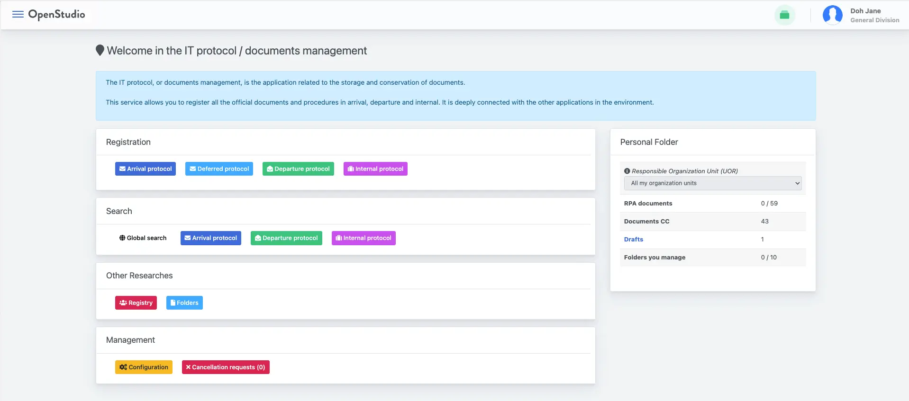The height and width of the screenshot is (401, 909).
Task: Register a Departure protocol
Action: (298, 169)
